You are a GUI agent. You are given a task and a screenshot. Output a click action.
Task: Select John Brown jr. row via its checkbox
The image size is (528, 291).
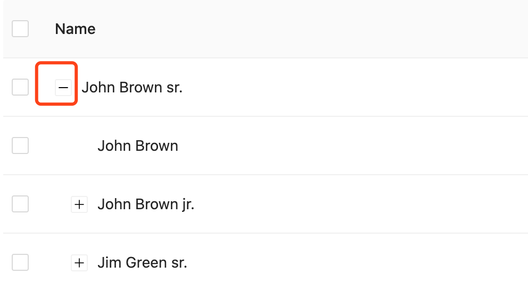(20, 204)
